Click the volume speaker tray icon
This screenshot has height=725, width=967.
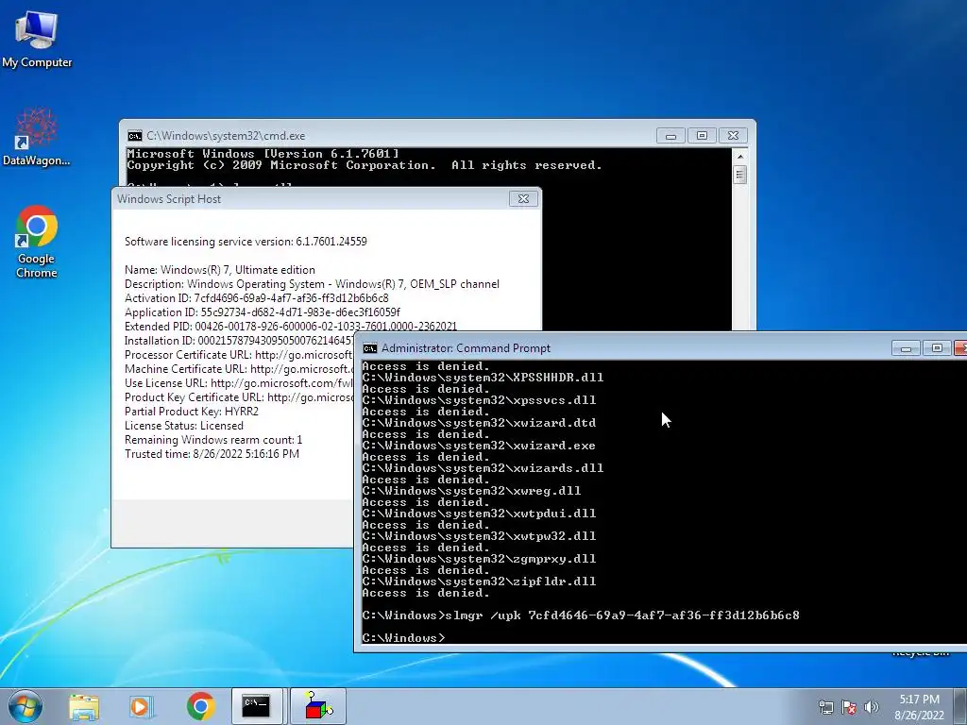click(872, 707)
